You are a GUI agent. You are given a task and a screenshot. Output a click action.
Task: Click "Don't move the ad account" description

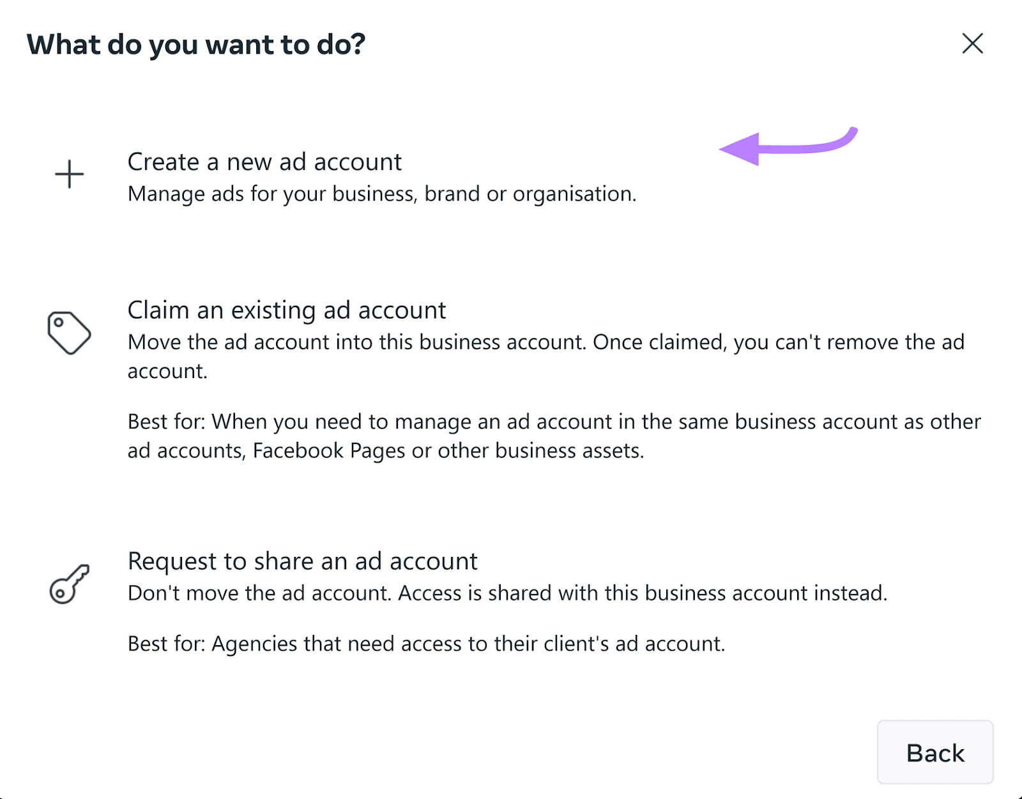[x=259, y=593]
